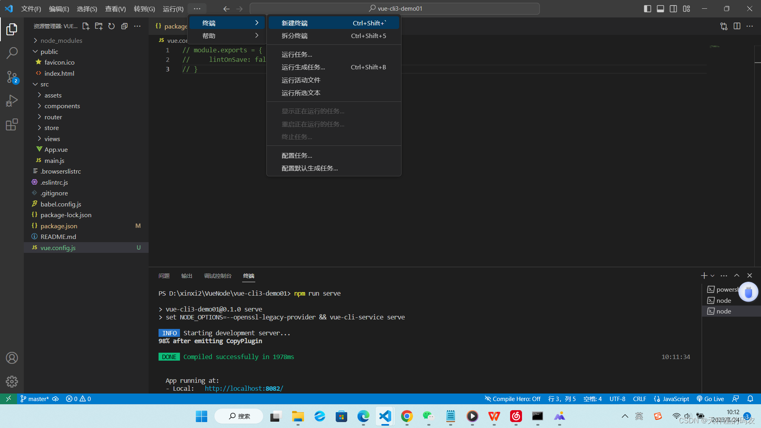
Task: Click 运行任务 menu option
Action: point(297,54)
